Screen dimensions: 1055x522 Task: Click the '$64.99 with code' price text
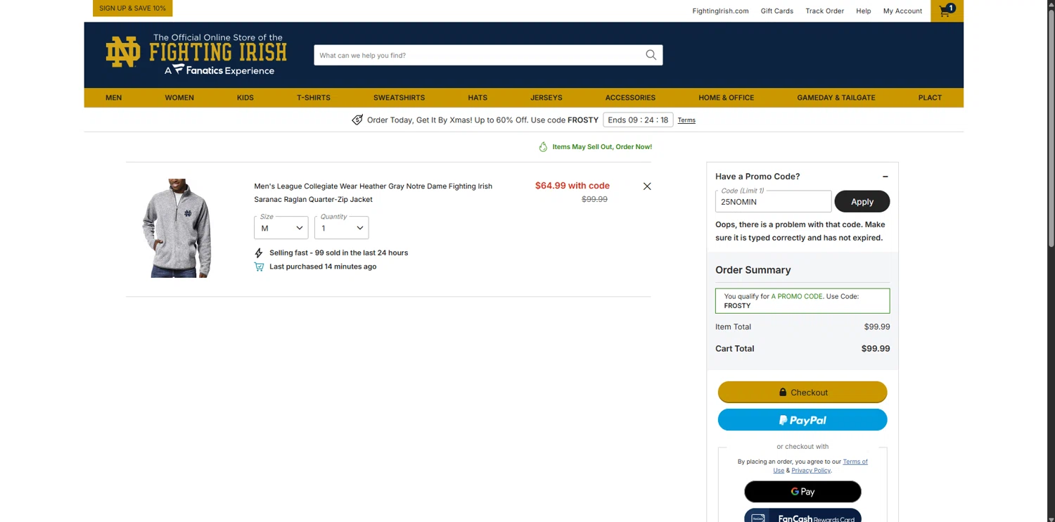(573, 186)
